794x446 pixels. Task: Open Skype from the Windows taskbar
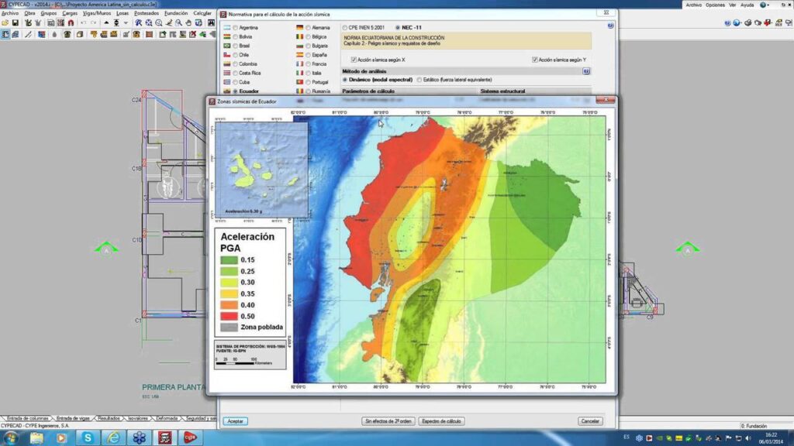coord(88,438)
